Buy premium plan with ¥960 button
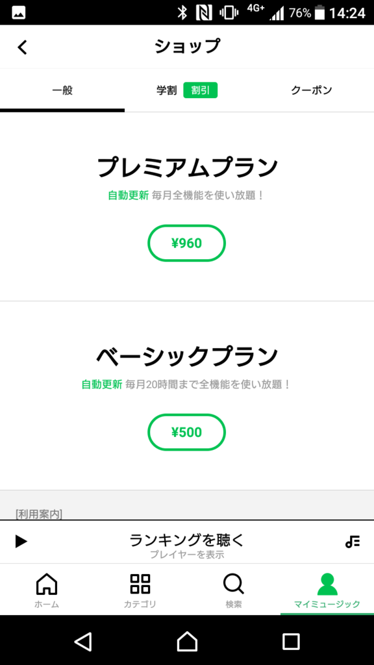The image size is (374, 665). (186, 243)
